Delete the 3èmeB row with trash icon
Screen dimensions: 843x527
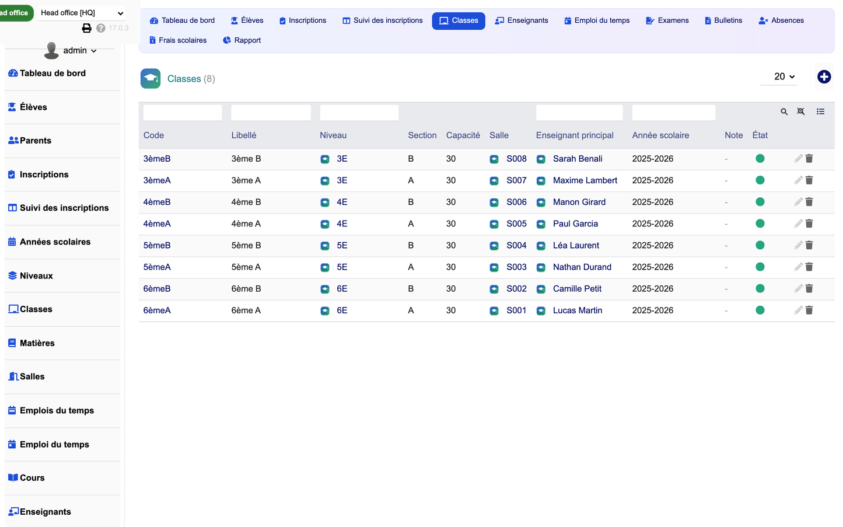(809, 159)
